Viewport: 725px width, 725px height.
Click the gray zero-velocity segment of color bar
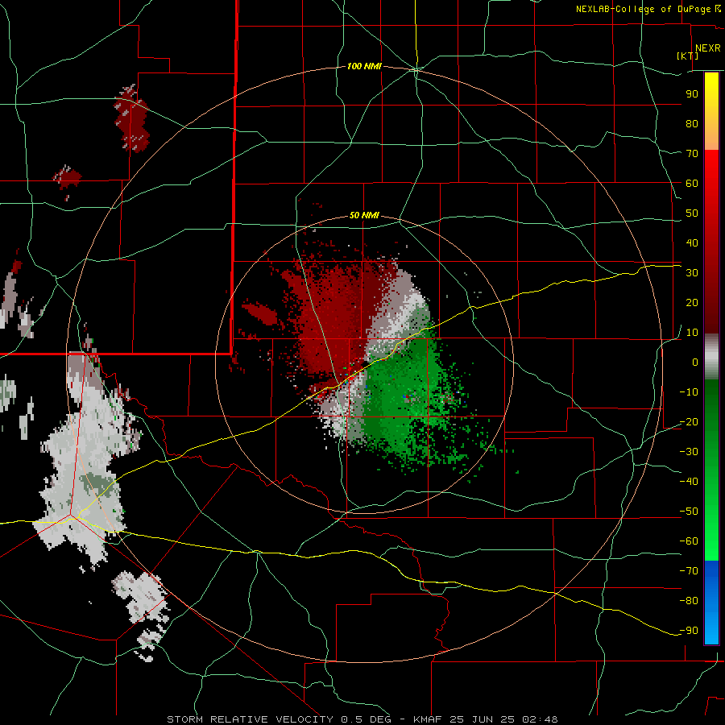(x=711, y=357)
